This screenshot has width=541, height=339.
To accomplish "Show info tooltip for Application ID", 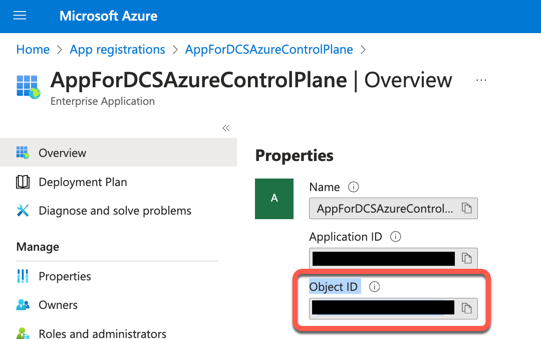I will pos(396,237).
